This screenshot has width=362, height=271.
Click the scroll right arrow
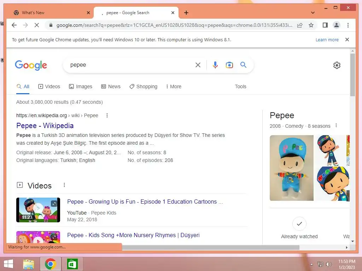pos(346,247)
